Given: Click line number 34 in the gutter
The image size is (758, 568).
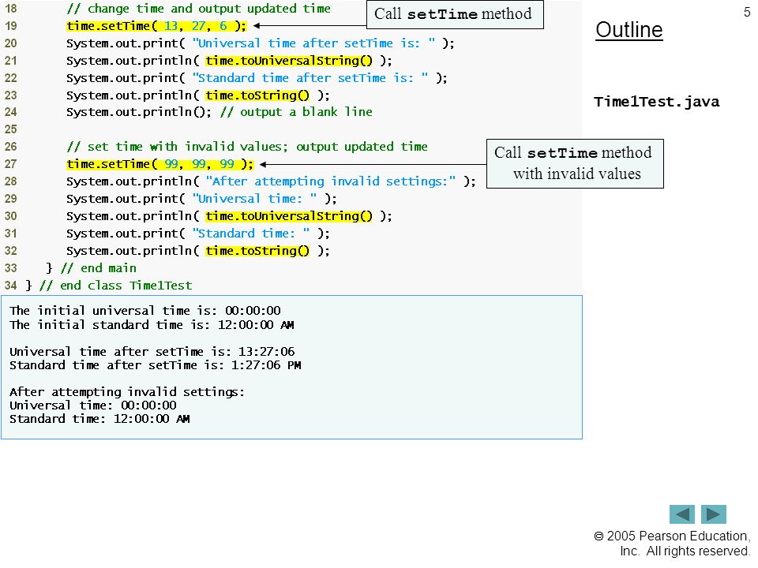Looking at the screenshot, I should (x=10, y=286).
